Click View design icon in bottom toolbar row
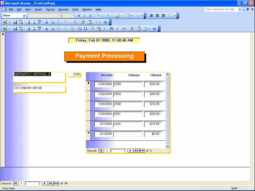This screenshot has height=191, width=255. pos(5,29)
